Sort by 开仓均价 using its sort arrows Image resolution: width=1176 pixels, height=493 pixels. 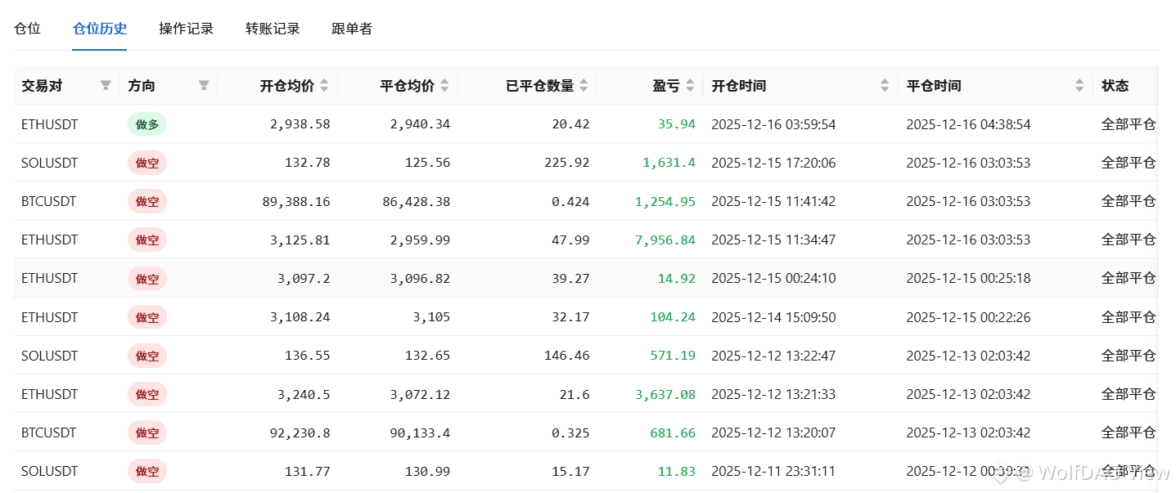pyautogui.click(x=324, y=85)
